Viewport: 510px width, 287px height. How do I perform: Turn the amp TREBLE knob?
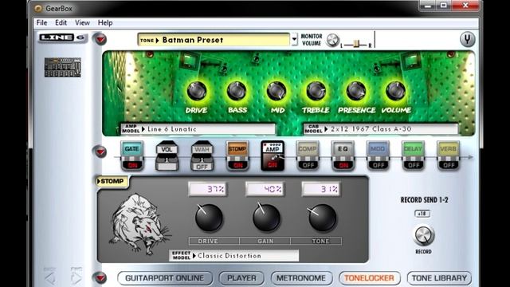316,91
